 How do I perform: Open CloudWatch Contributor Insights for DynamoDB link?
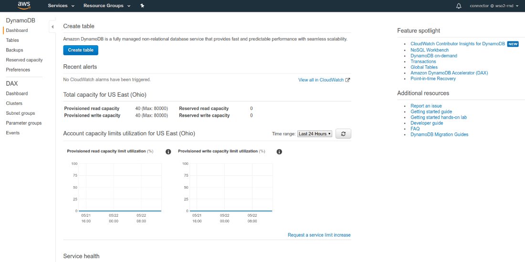point(458,44)
